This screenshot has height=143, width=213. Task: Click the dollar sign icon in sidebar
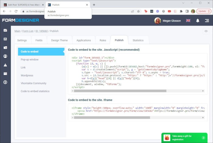[5, 82]
